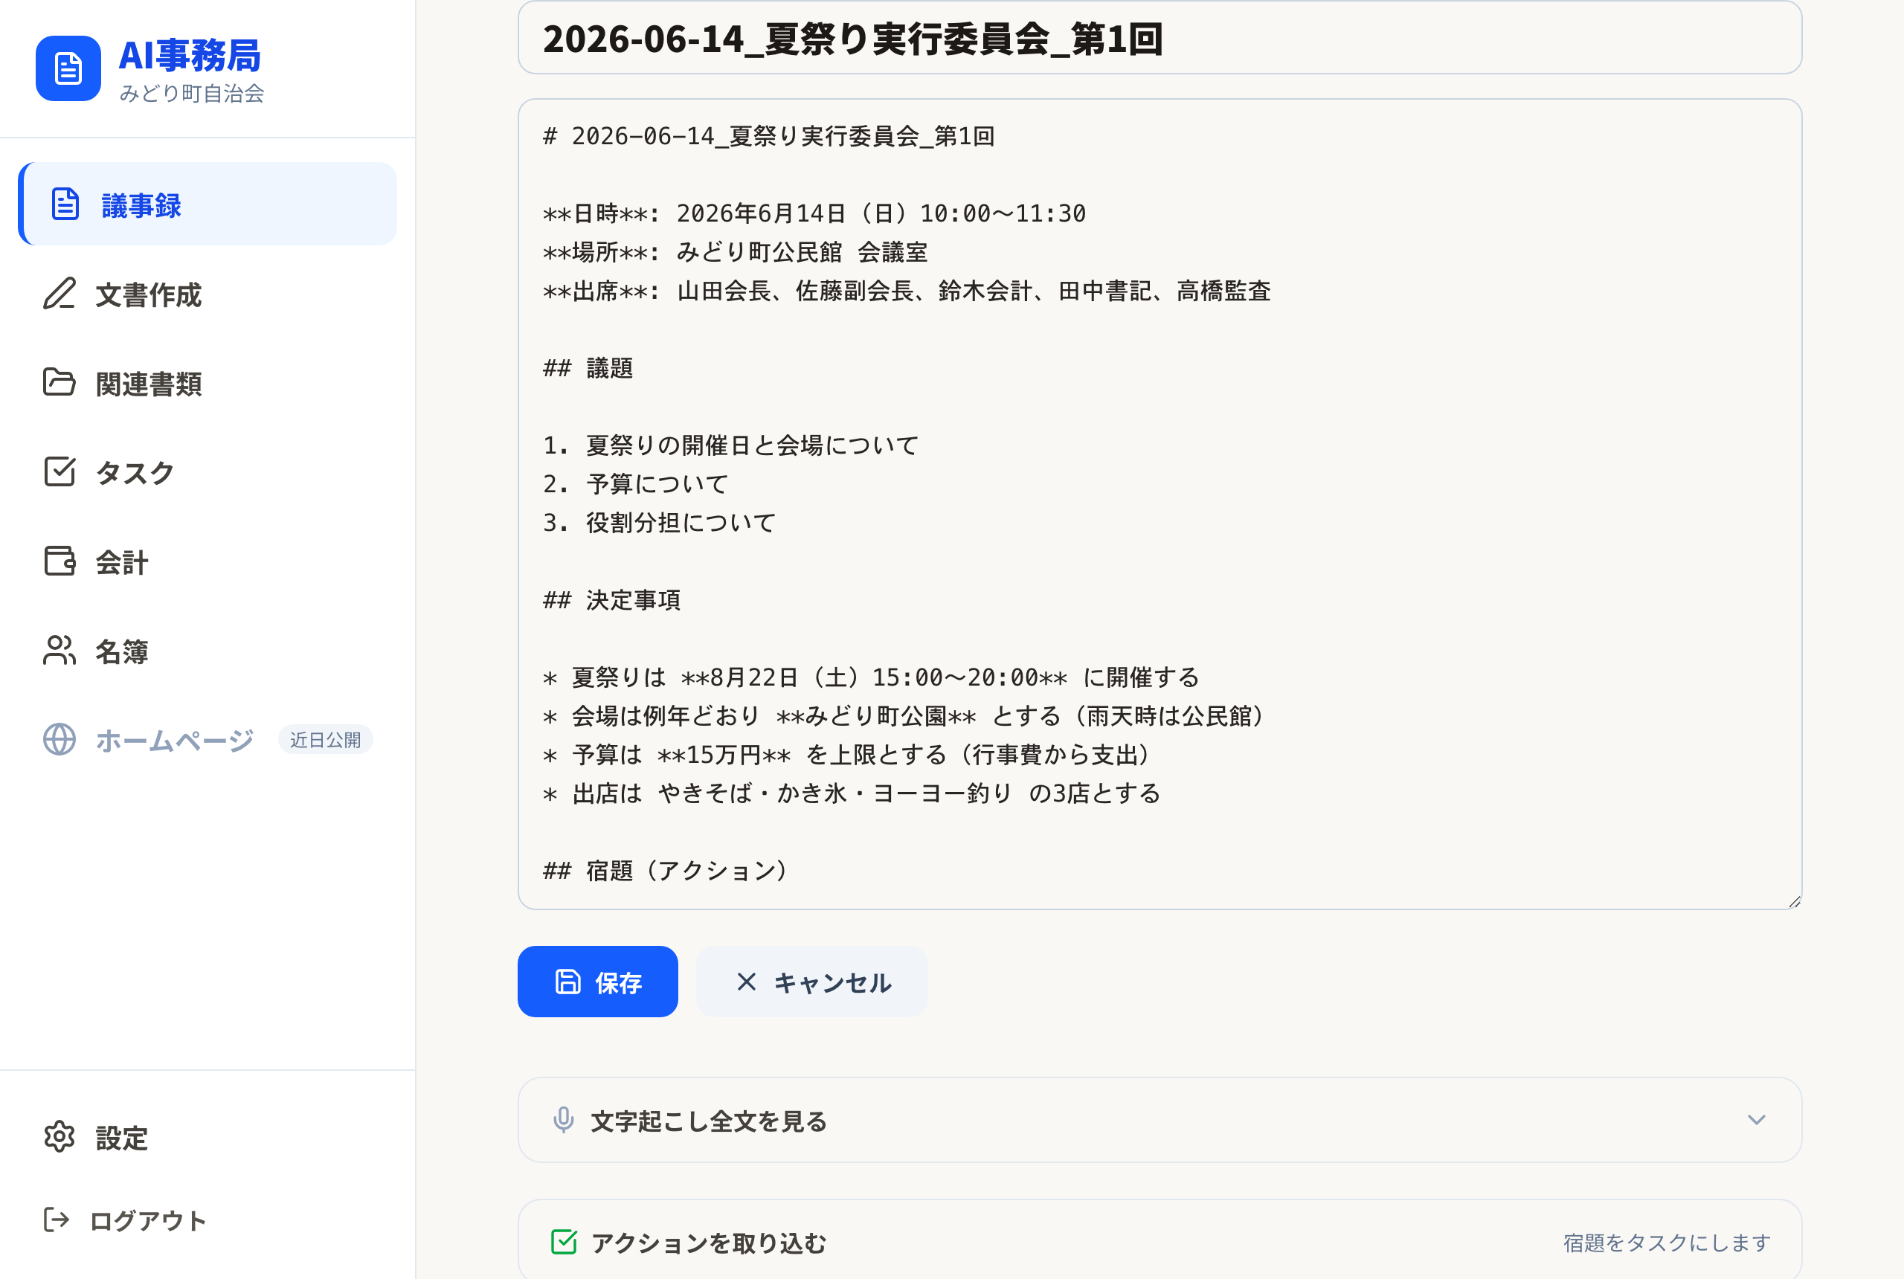Image resolution: width=1904 pixels, height=1279 pixels.
Task: Go to 文書作成 section
Action: (208, 294)
